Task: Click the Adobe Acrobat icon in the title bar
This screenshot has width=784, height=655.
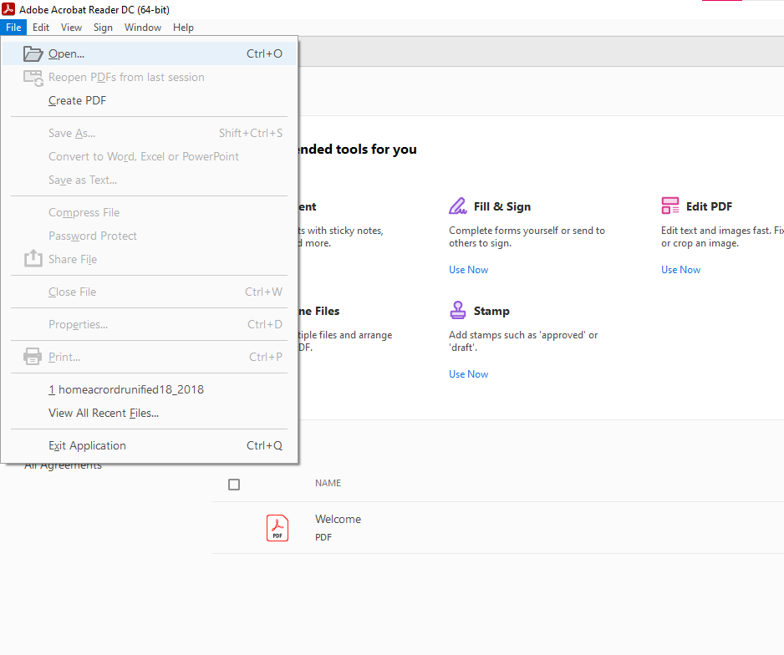Action: click(9, 9)
